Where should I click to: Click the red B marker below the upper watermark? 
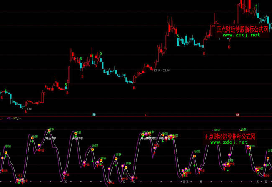[229, 47]
